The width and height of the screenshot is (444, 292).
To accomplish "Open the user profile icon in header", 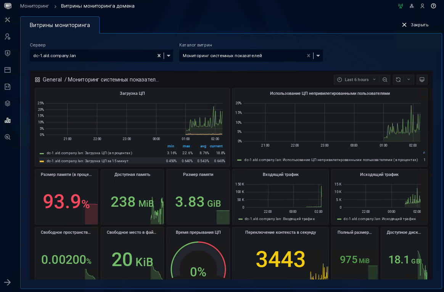I will (423, 6).
